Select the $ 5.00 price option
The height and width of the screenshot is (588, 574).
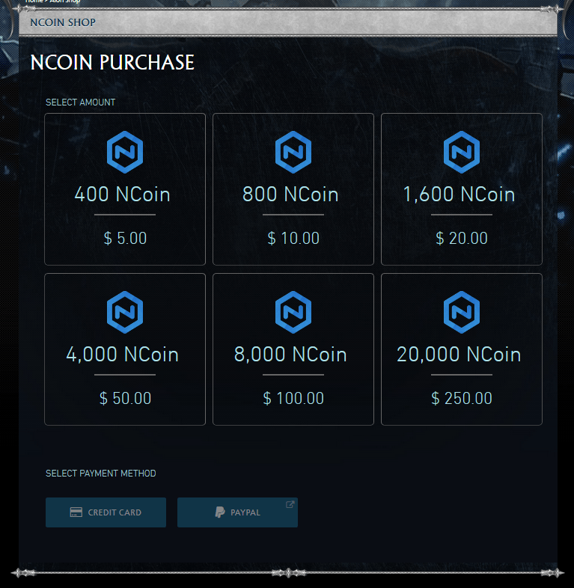coord(125,239)
